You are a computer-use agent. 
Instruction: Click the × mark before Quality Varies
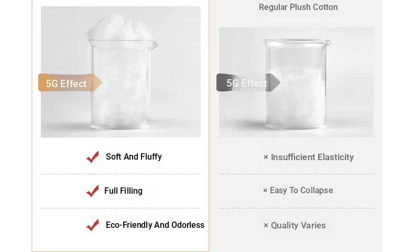click(x=266, y=226)
